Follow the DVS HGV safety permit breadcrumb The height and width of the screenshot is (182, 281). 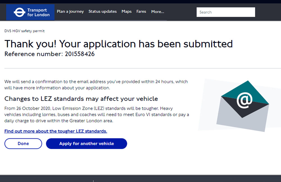coord(24,31)
